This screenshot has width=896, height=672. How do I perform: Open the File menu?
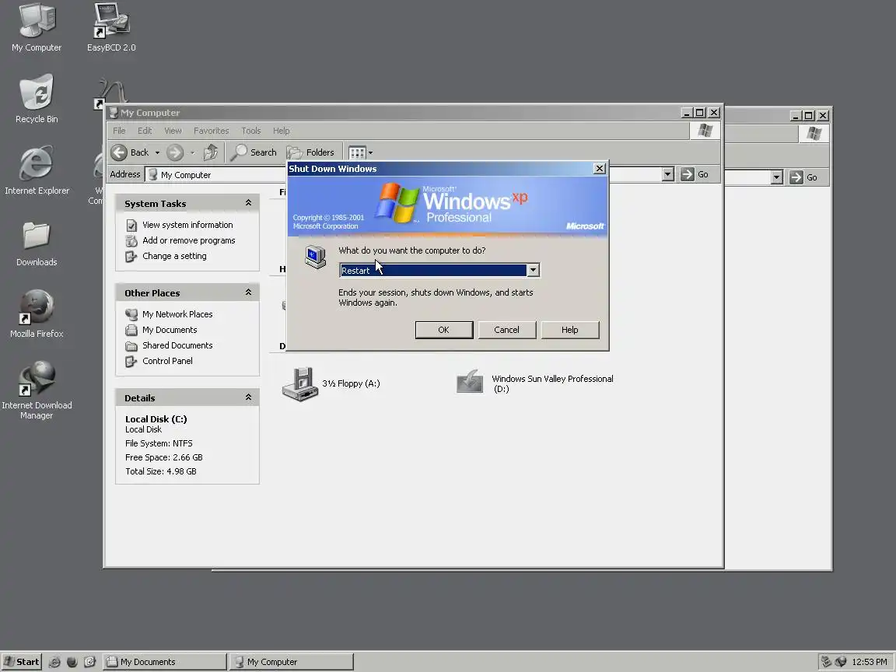click(119, 131)
